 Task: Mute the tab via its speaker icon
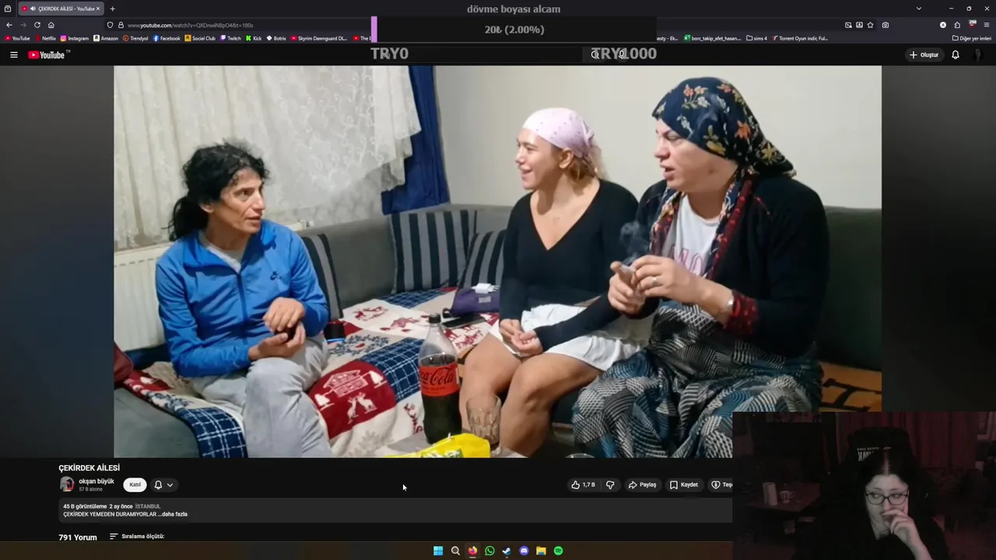point(33,9)
